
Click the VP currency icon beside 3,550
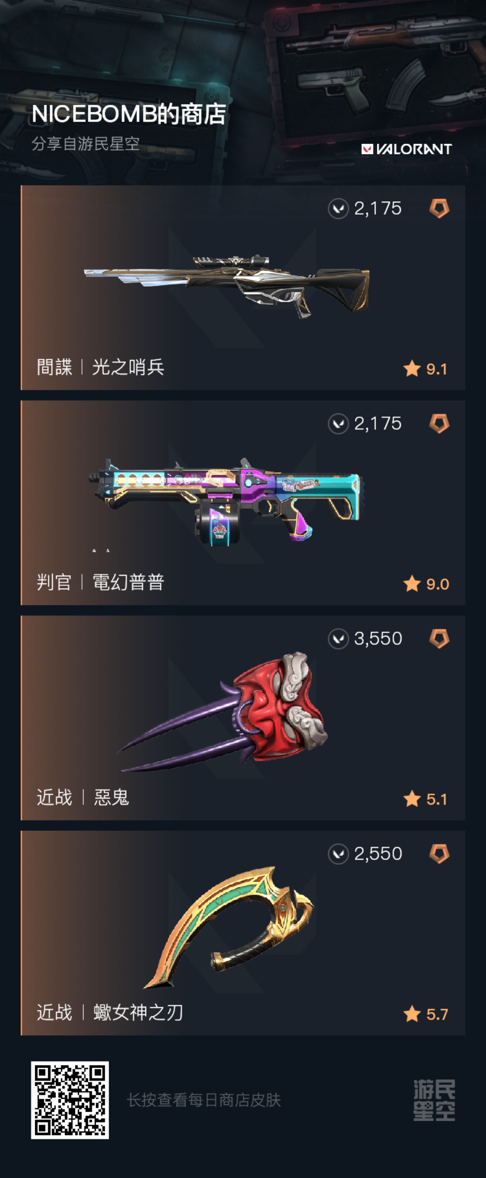pyautogui.click(x=338, y=639)
